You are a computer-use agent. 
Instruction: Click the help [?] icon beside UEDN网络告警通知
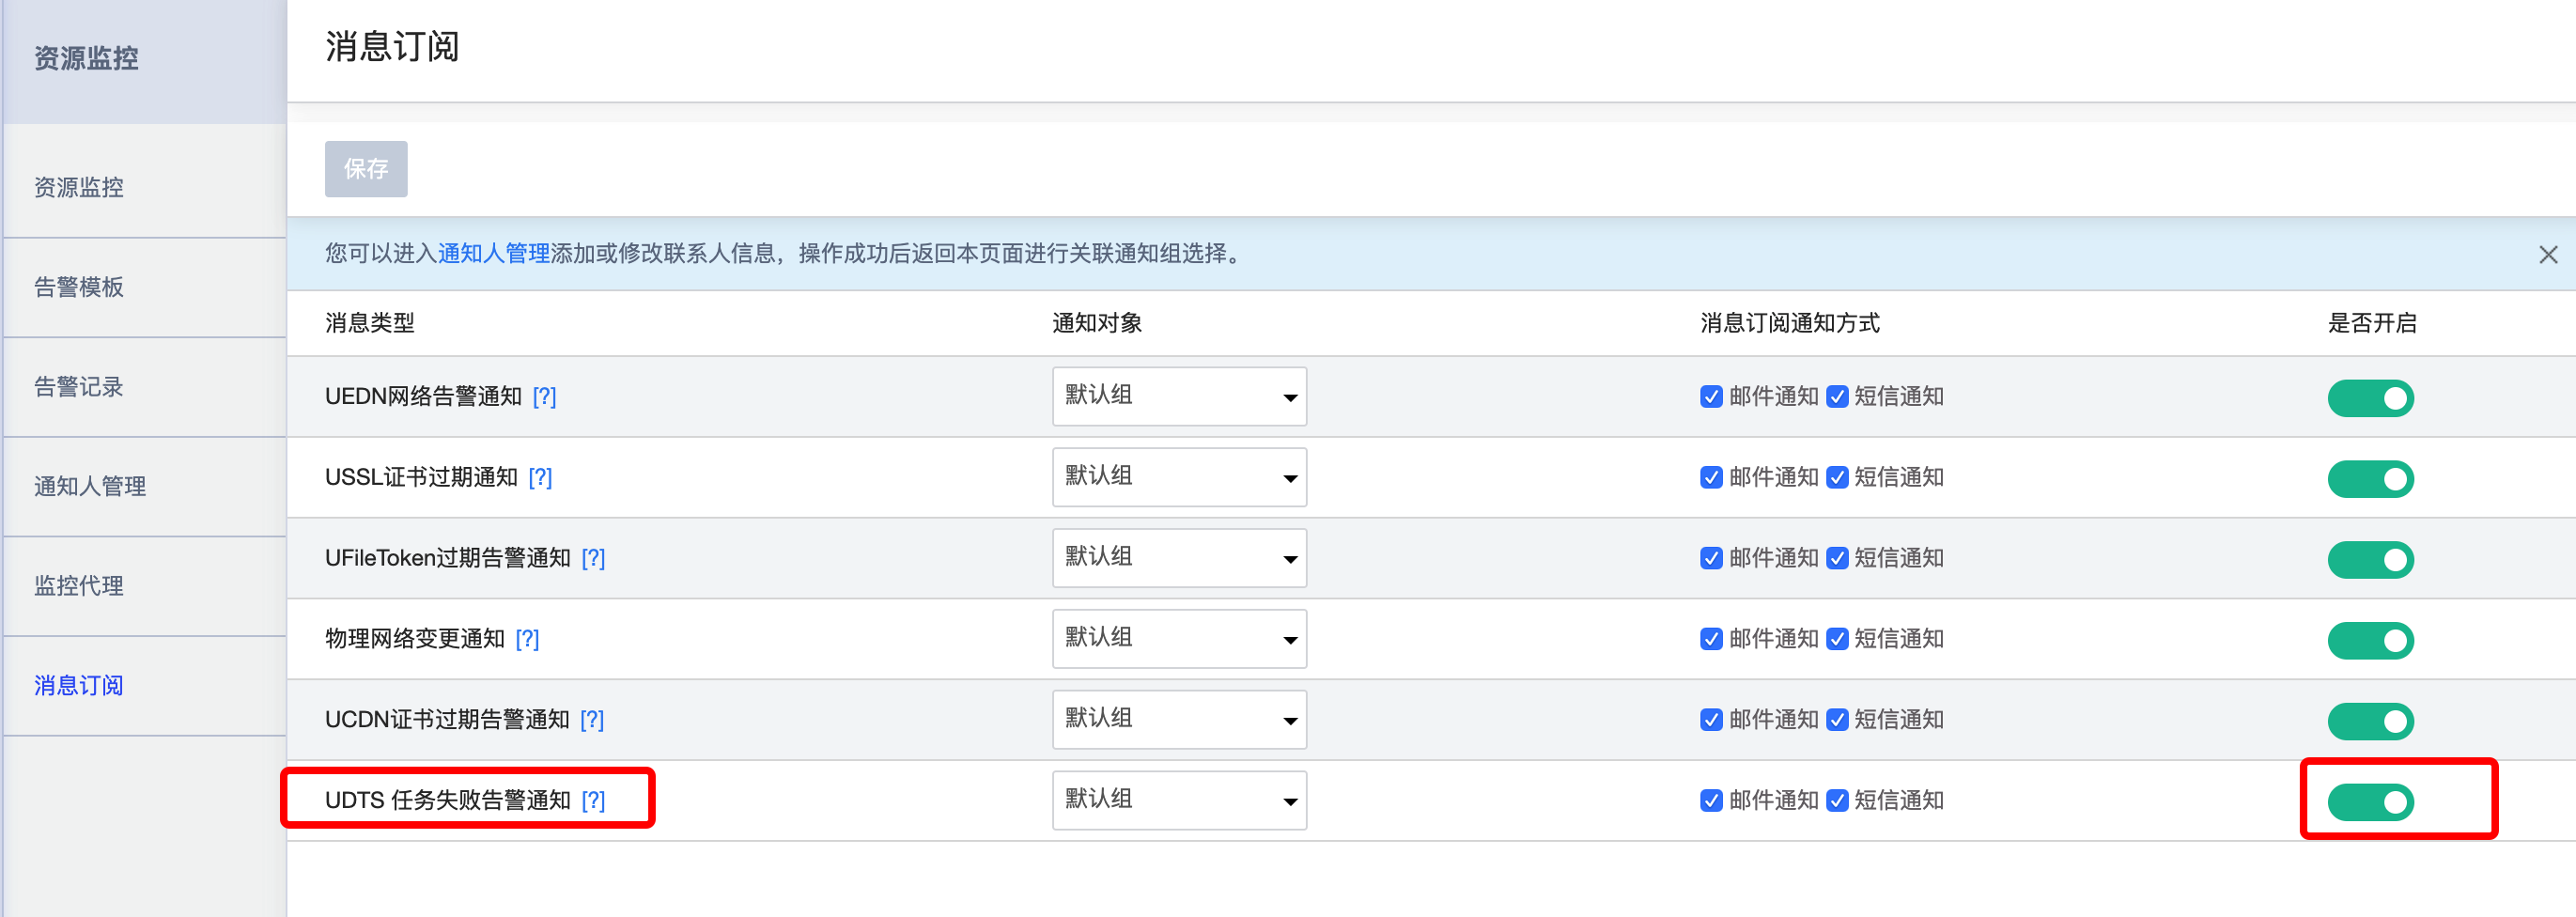point(544,397)
